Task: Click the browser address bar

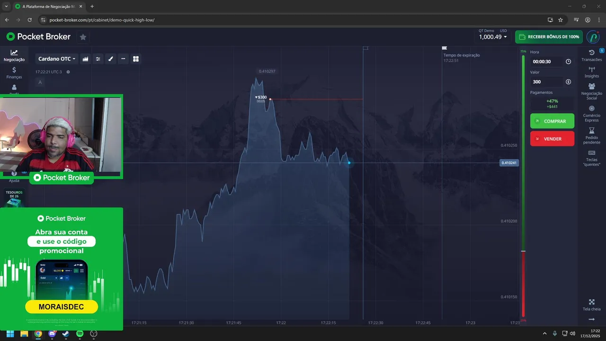Action: tap(291, 20)
